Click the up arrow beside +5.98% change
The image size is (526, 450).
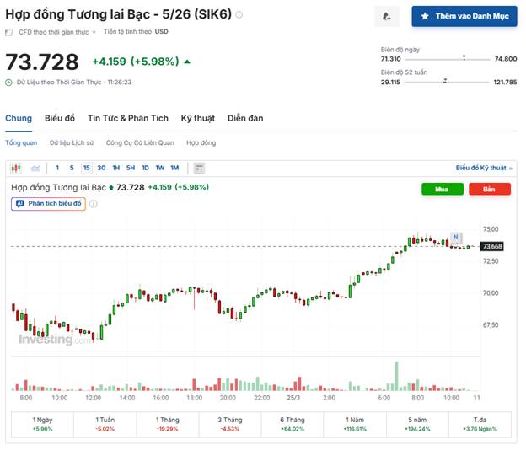tap(187, 62)
